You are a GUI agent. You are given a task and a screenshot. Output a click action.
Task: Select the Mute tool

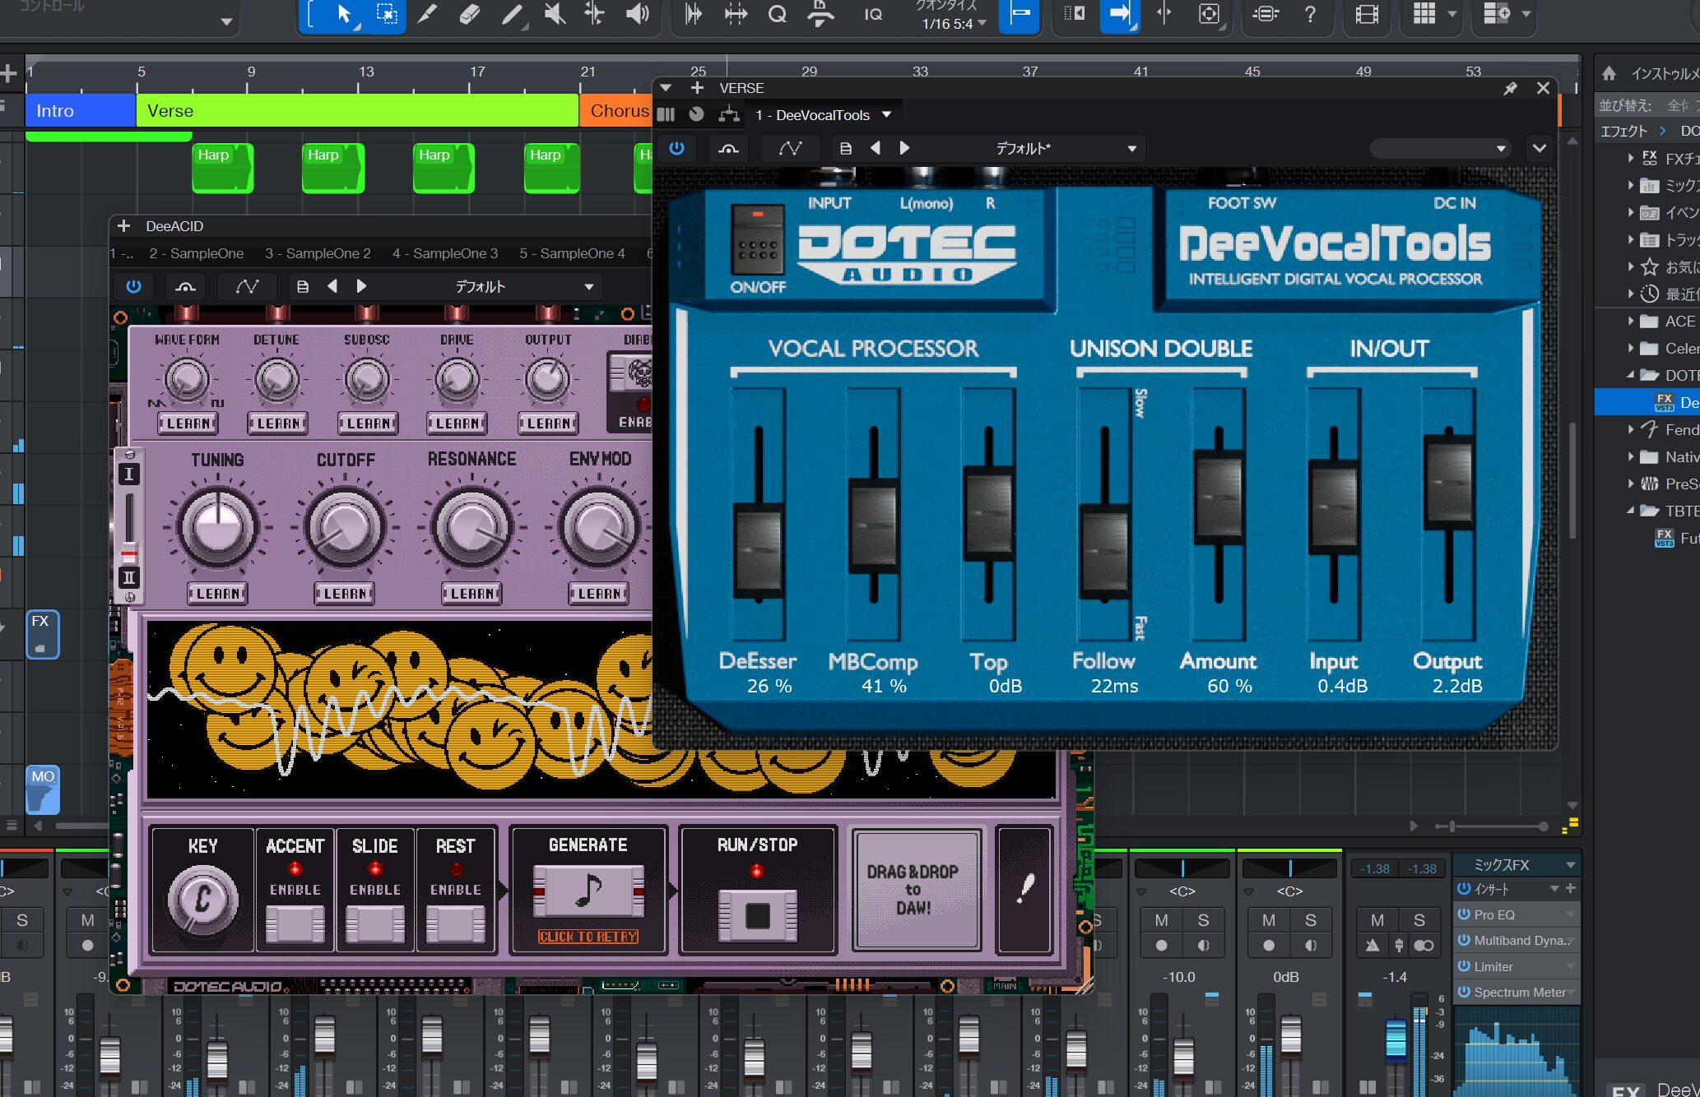pos(555,14)
